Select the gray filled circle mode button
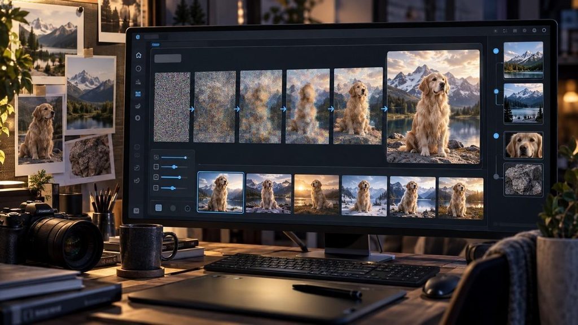The image size is (578, 325). 173,208
